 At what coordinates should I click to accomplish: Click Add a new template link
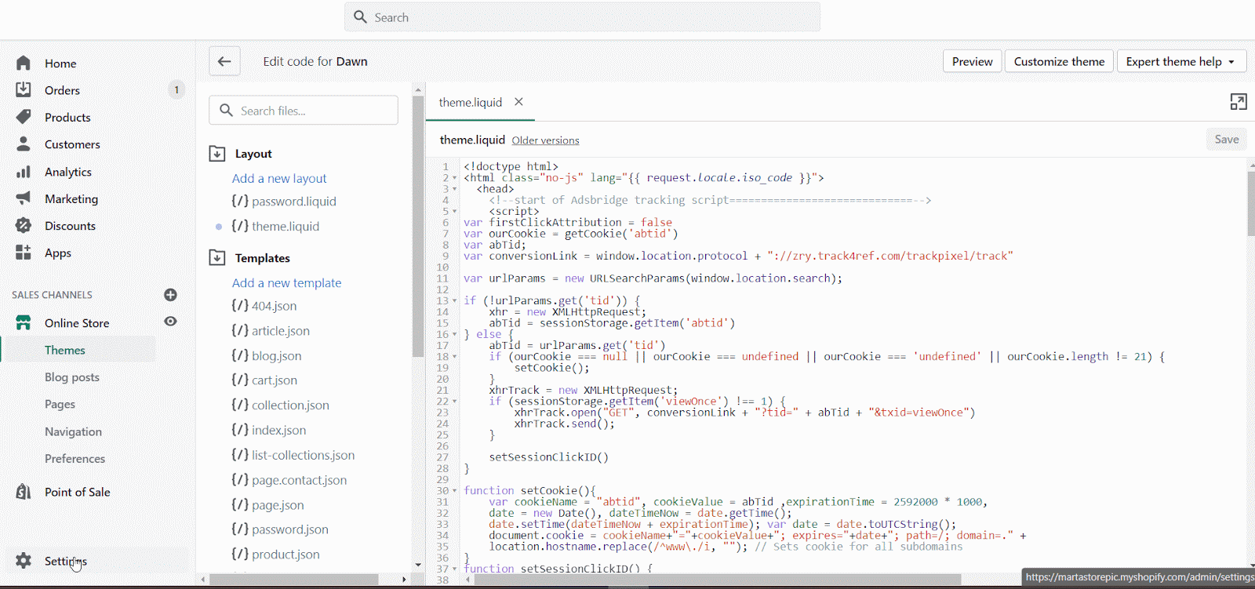coord(286,283)
